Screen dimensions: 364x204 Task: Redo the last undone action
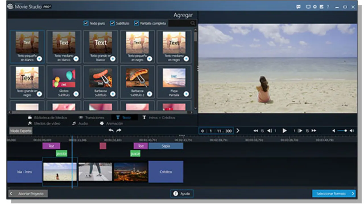[x=119, y=130]
